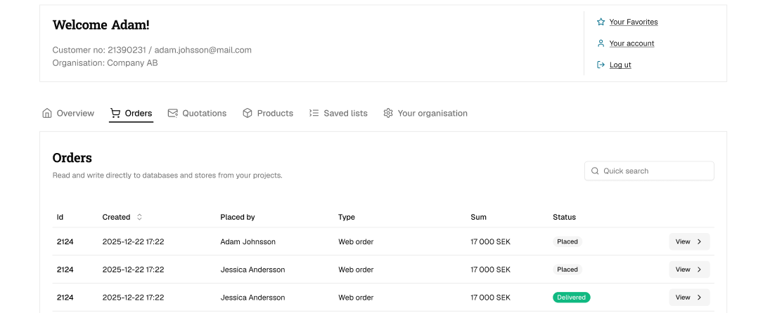Go to the Products tab
The width and height of the screenshot is (770, 313).
pyautogui.click(x=268, y=113)
